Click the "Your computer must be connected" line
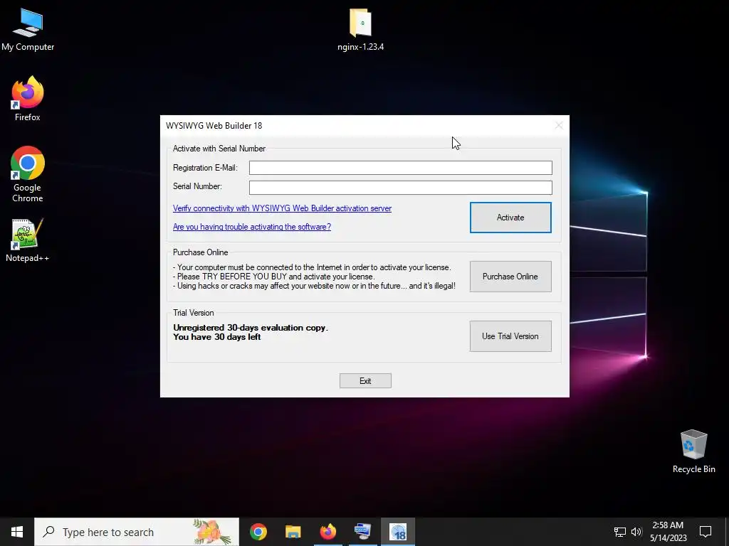The image size is (729, 546). click(x=312, y=267)
